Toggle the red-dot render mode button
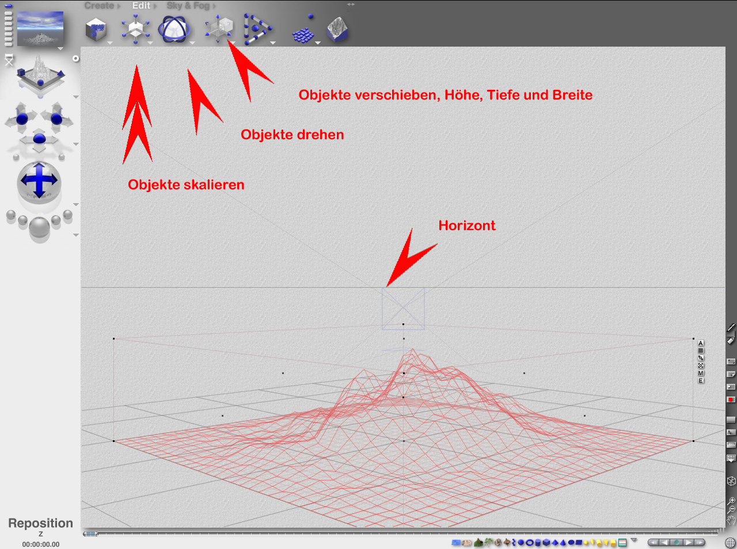737x549 pixels. [x=731, y=399]
